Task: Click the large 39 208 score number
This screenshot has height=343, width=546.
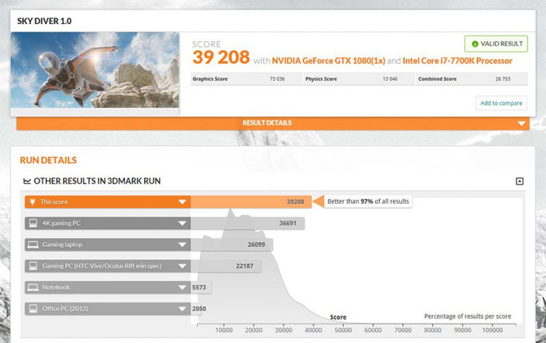Action: 221,58
